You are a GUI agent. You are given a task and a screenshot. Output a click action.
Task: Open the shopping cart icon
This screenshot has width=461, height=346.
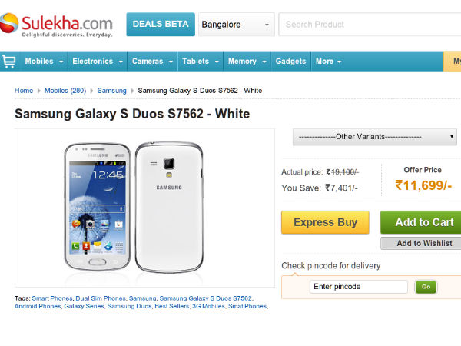click(x=8, y=62)
